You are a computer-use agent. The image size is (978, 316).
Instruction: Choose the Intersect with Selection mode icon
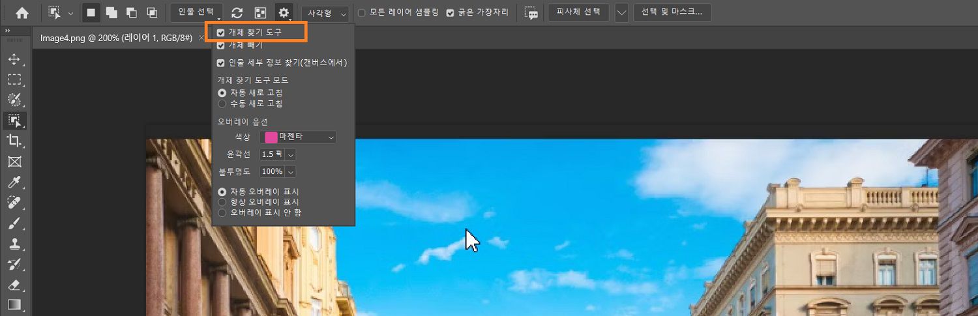pos(152,13)
